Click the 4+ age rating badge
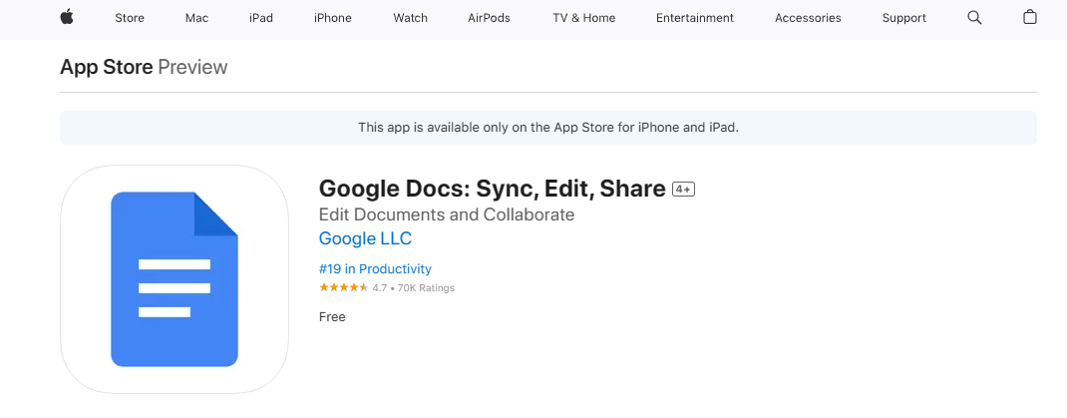The image size is (1067, 418). 683,189
